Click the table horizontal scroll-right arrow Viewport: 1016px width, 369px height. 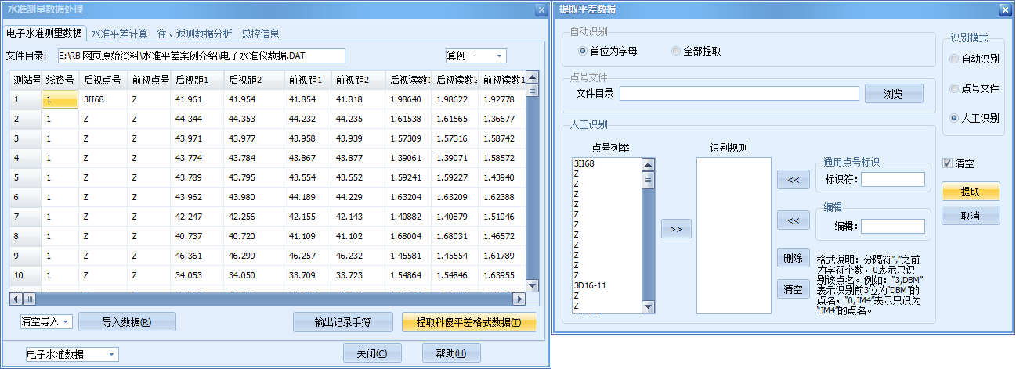(518, 299)
